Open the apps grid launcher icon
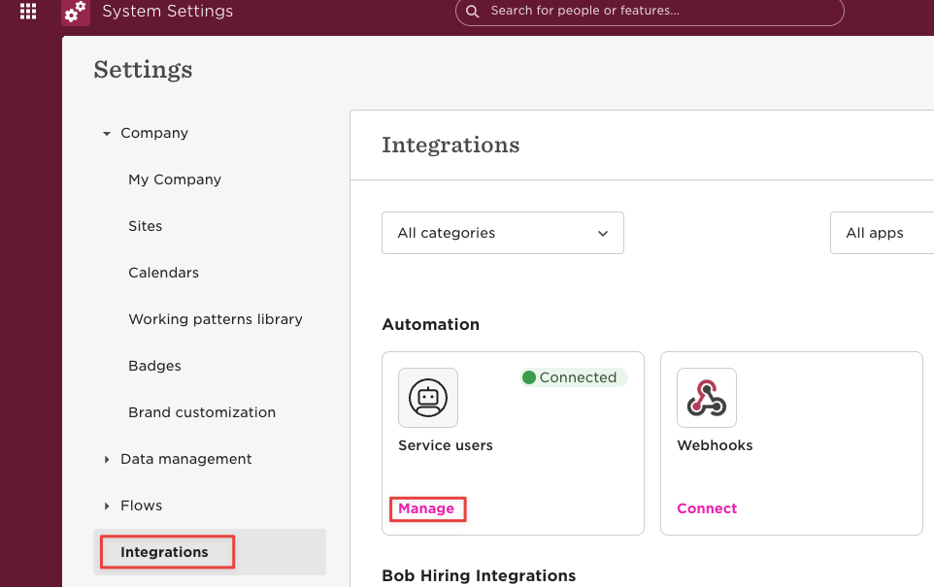The height and width of the screenshot is (587, 934). tap(28, 11)
